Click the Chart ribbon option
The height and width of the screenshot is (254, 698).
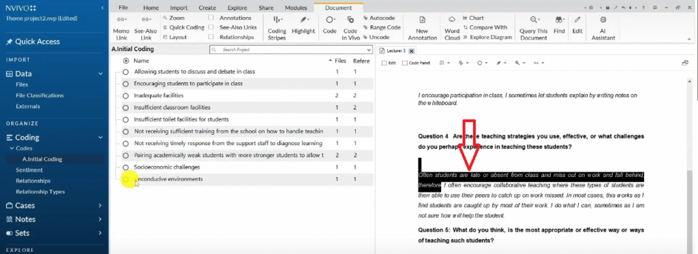tap(473, 18)
